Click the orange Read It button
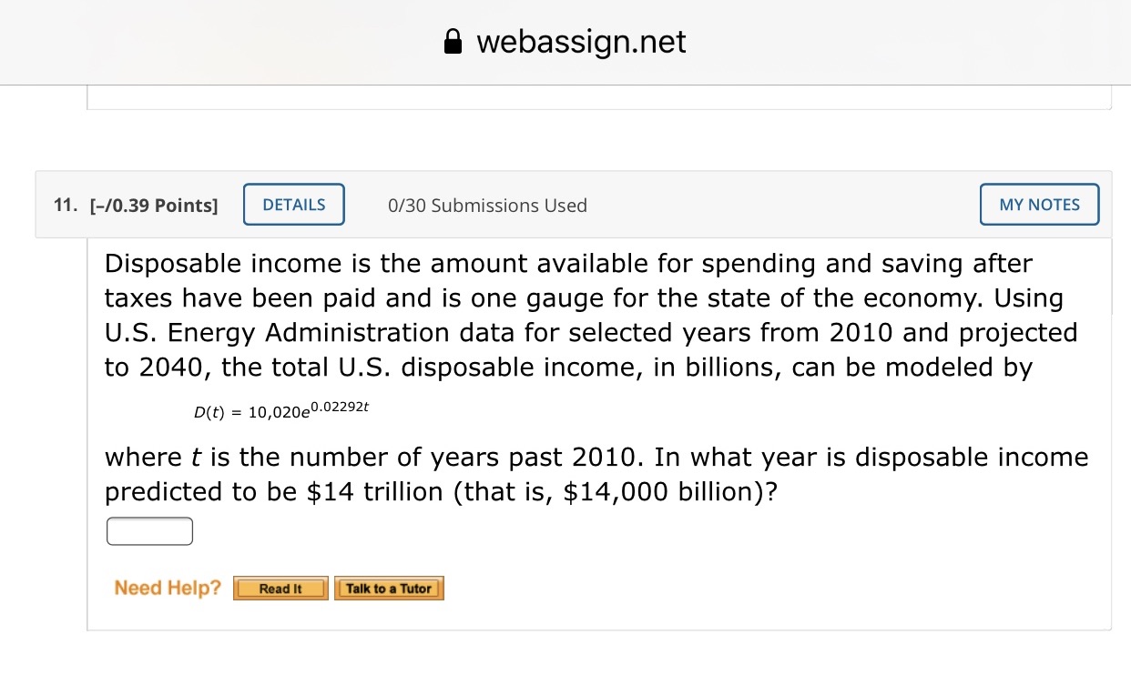The height and width of the screenshot is (685, 1131). [280, 588]
